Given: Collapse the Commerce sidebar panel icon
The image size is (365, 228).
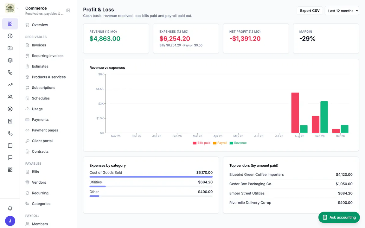Looking at the screenshot, I should coord(68,10).
